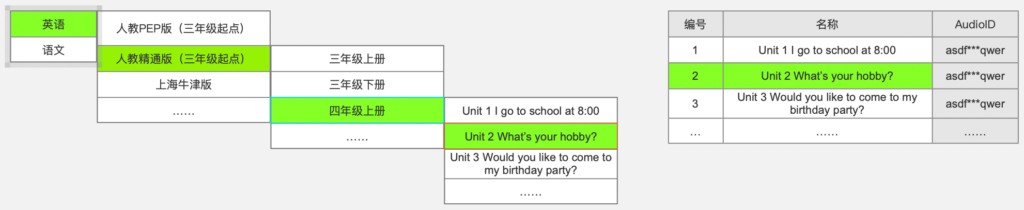Open 三年级下册 in the grade list
1024x210 pixels.
[x=357, y=84]
